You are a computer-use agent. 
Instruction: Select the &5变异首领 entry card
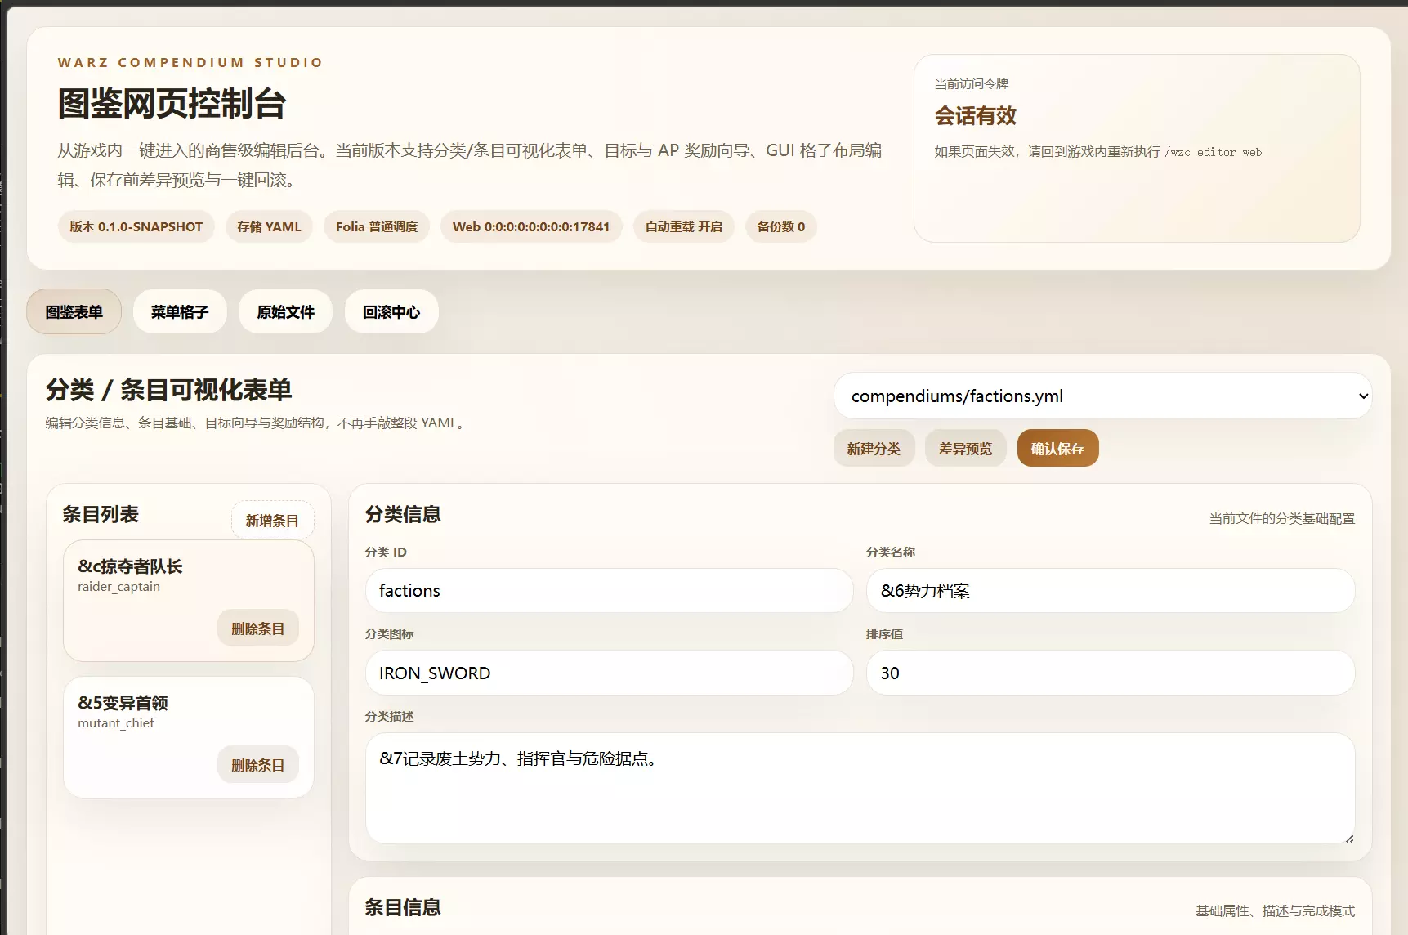coord(189,736)
